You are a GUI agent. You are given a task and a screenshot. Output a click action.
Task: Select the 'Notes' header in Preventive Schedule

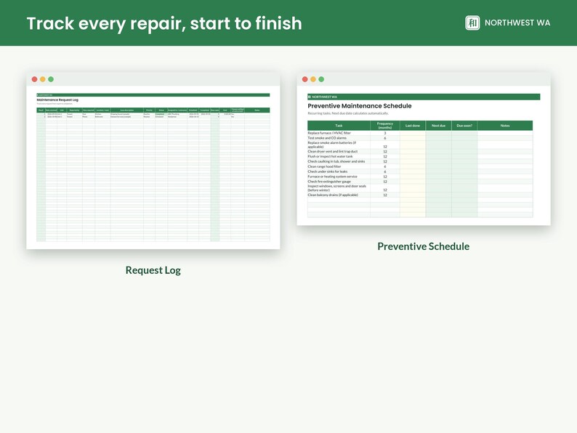pyautogui.click(x=505, y=126)
